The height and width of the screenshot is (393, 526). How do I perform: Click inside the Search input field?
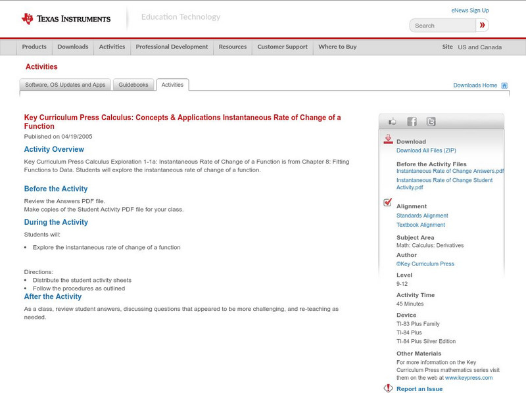pyautogui.click(x=441, y=25)
